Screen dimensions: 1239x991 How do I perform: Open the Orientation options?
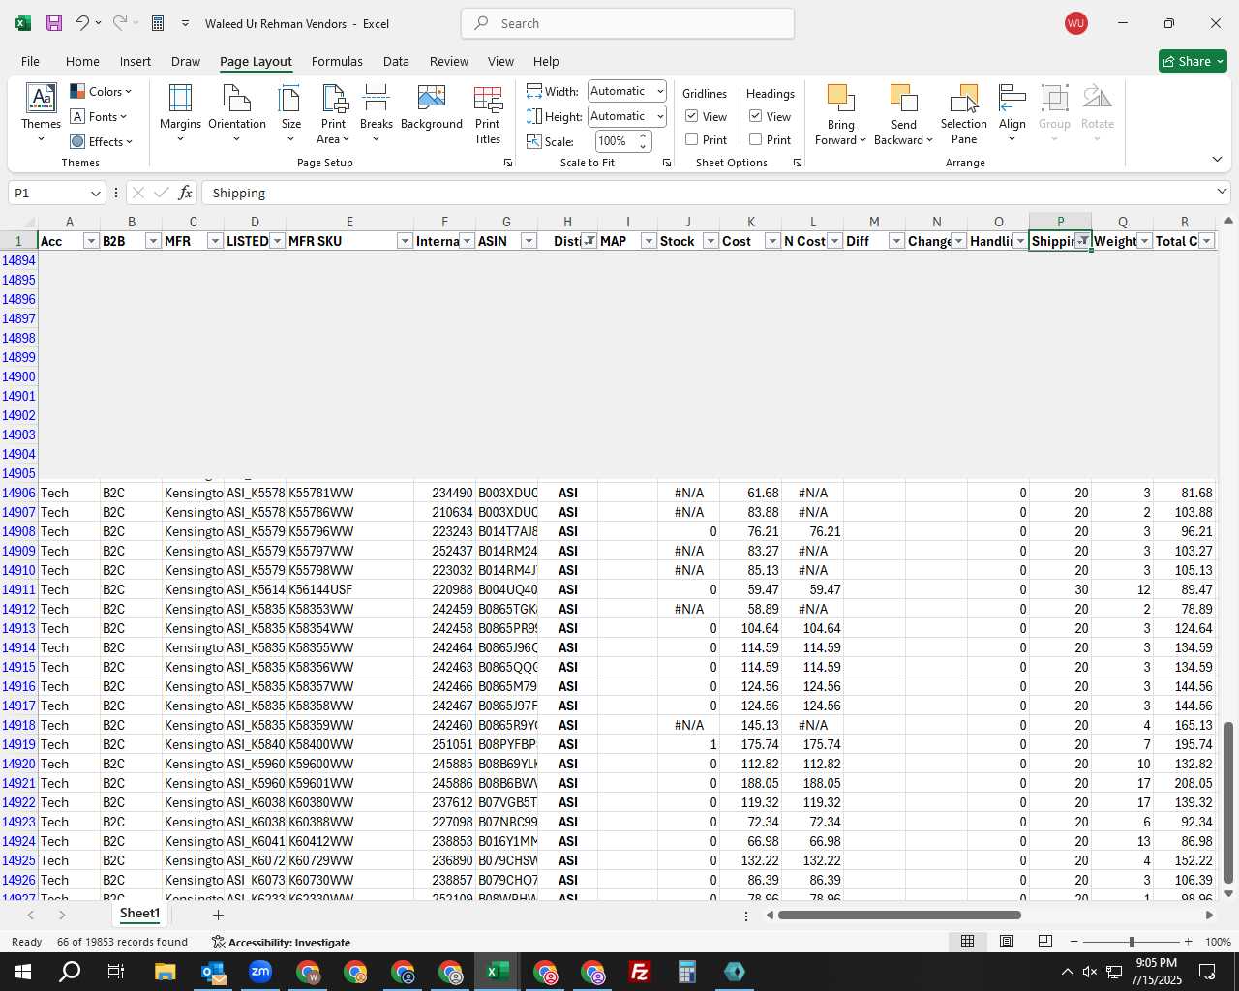click(237, 114)
